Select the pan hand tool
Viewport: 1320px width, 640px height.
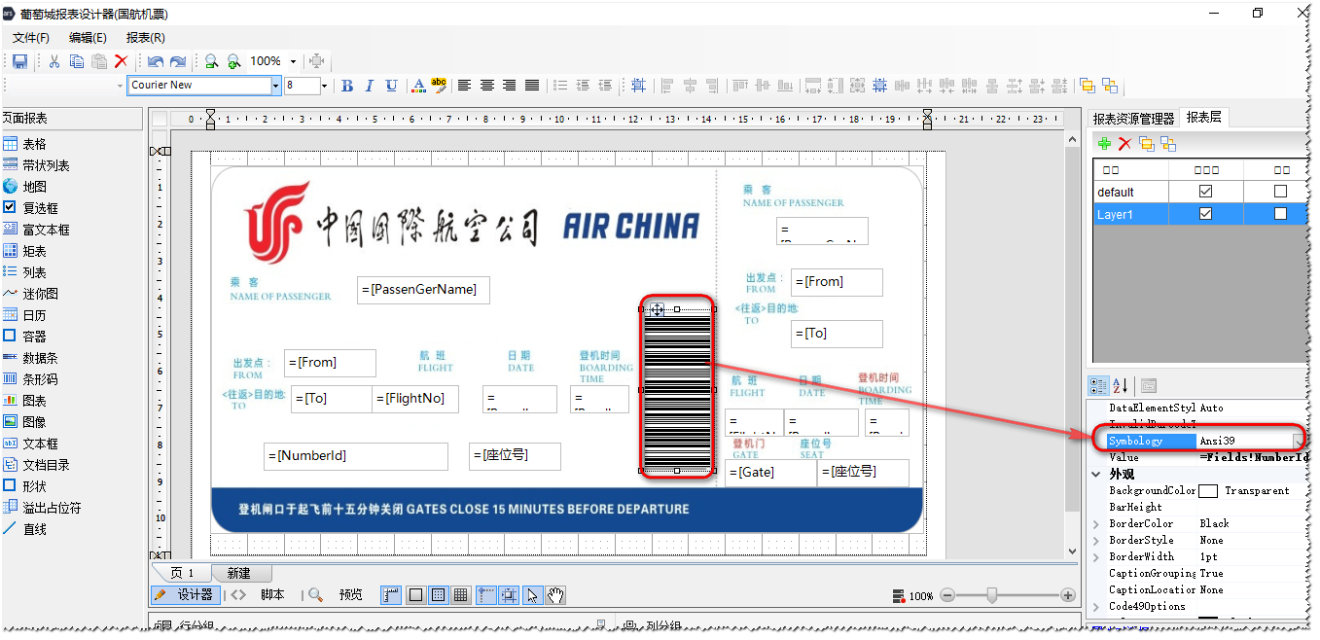tap(555, 595)
